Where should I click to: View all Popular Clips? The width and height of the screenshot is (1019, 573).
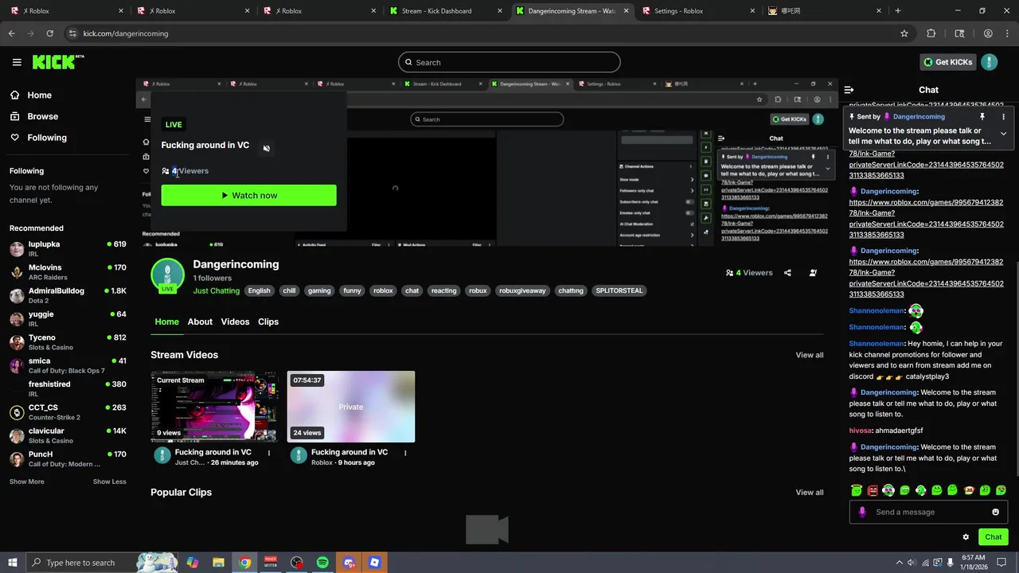tap(810, 493)
